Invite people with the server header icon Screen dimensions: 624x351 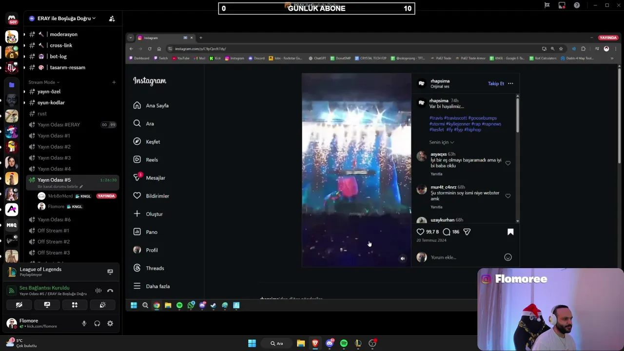112,19
